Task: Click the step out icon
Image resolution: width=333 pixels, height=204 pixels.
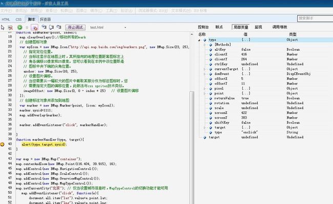Action: coord(58,27)
